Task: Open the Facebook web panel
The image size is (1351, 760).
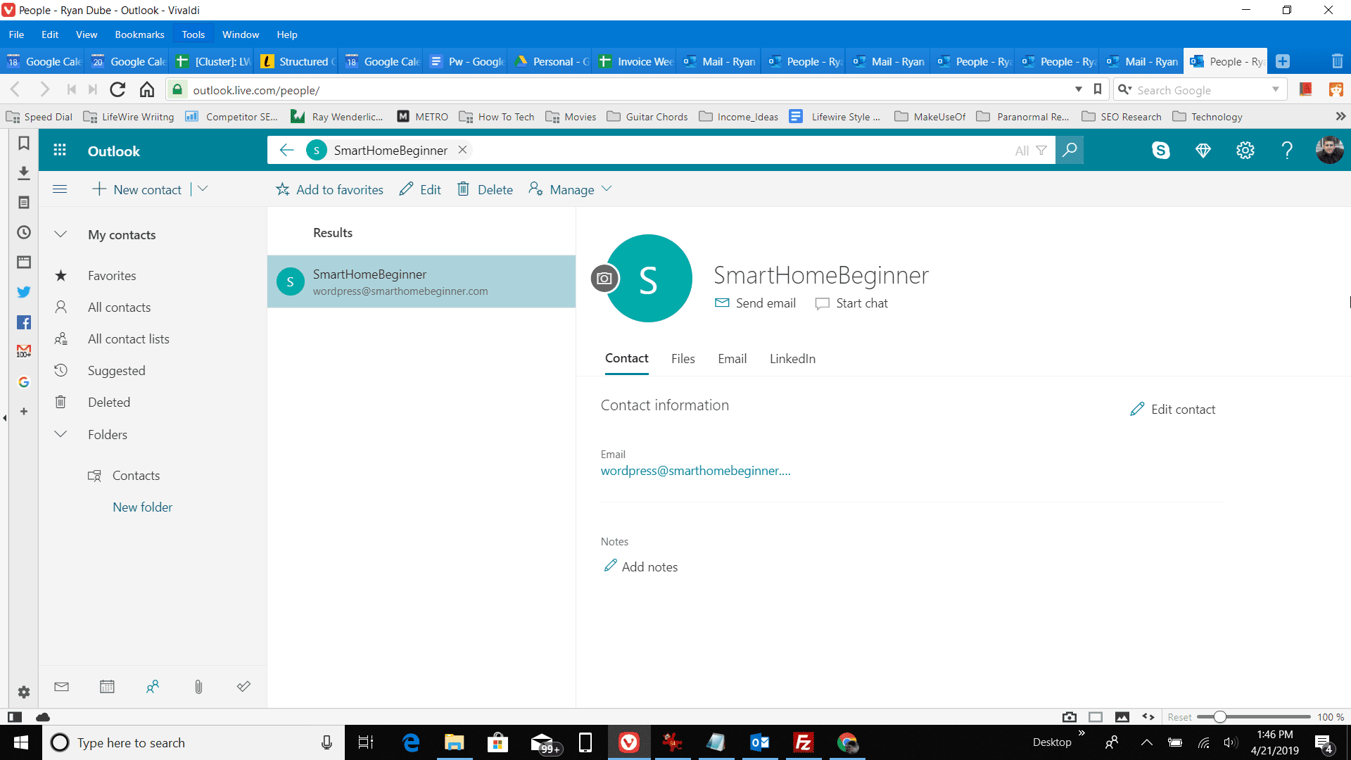Action: click(x=23, y=322)
